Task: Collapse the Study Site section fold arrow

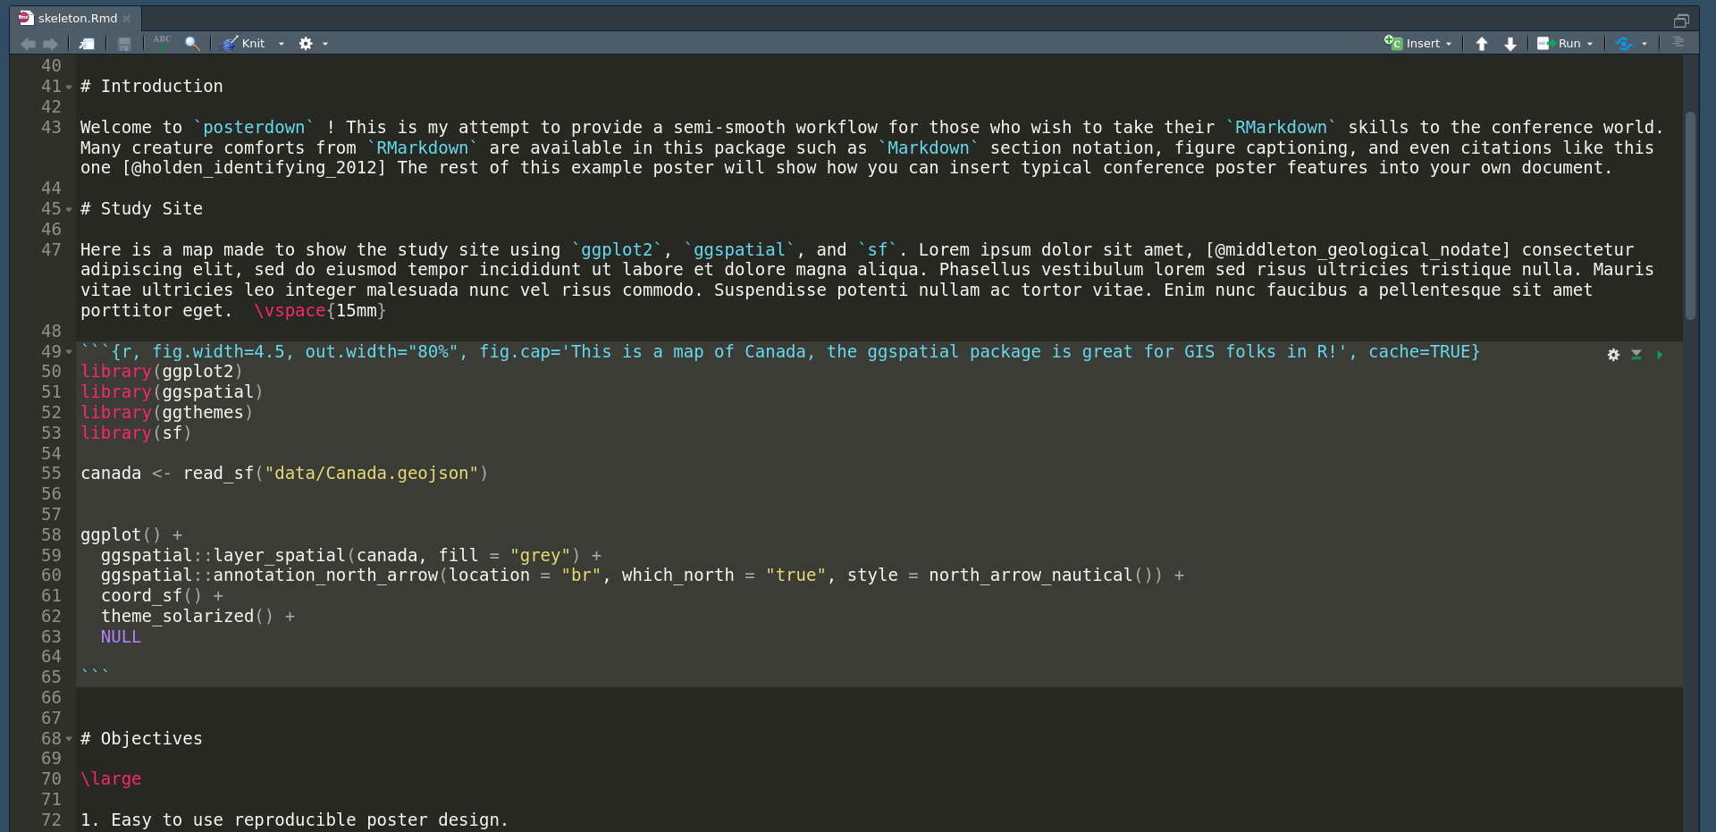Action: click(69, 210)
